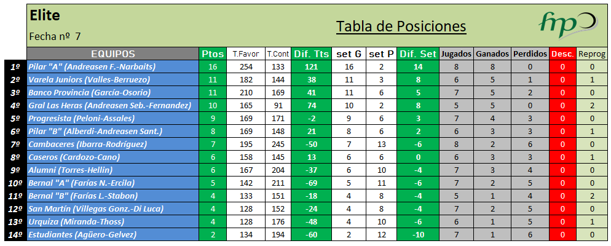Select the "Reprog" column header
The image size is (611, 246).
coord(591,54)
